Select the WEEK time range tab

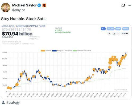pyautogui.click(x=118, y=29)
